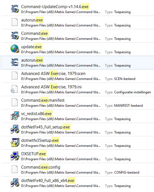Click the Toepassing type in the update.exe row
The height and width of the screenshot is (192, 154).
pyautogui.click(x=122, y=52)
